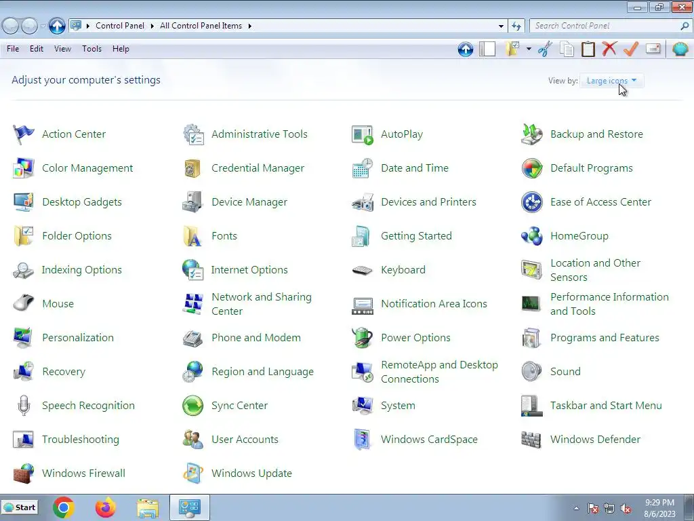The image size is (694, 521).
Task: Click the orange checkmark Properties toolbar icon
Action: 631,49
